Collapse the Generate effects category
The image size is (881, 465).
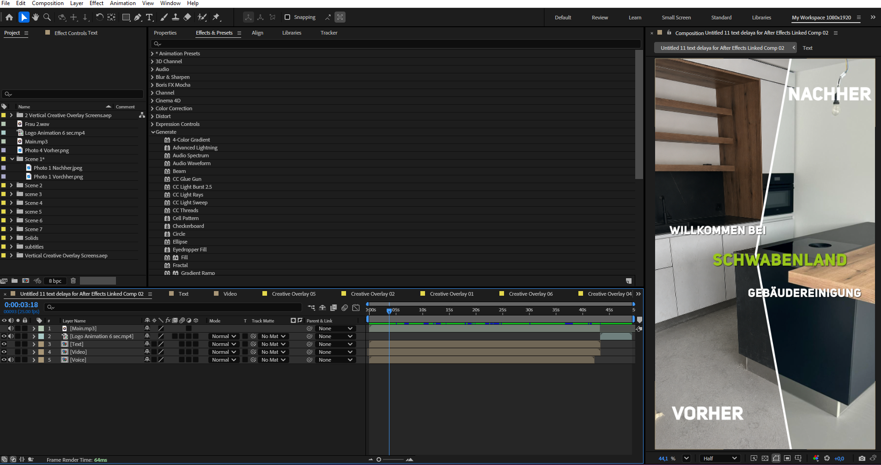(153, 132)
